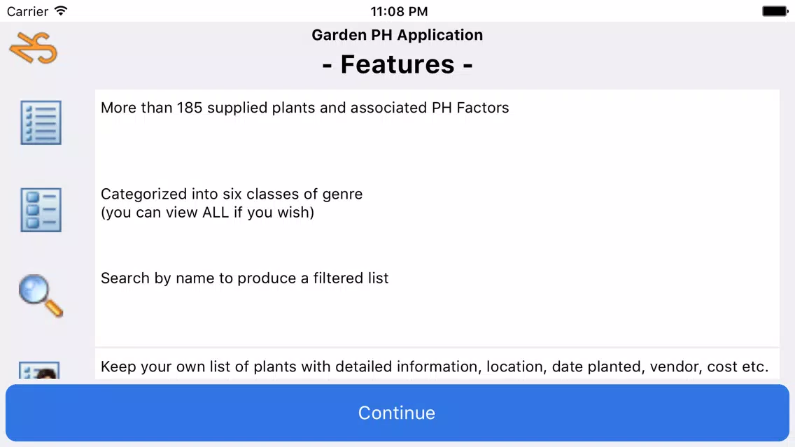The width and height of the screenshot is (795, 447).
Task: Tap the blue Continue button
Action: pos(397,413)
